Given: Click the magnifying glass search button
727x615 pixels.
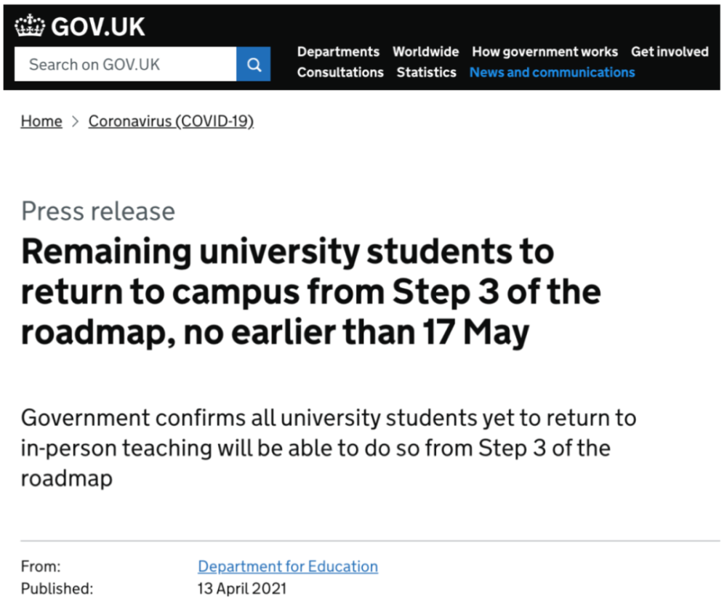Looking at the screenshot, I should coord(254,64).
